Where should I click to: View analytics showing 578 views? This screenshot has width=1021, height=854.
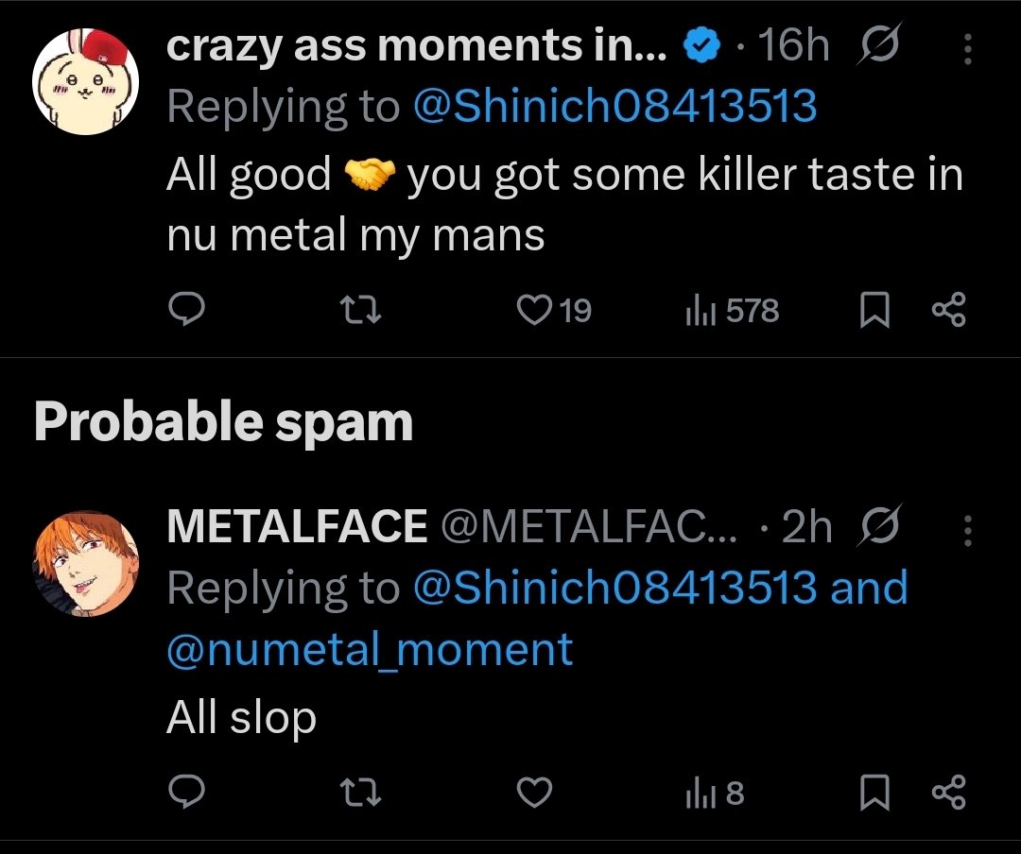tap(732, 311)
